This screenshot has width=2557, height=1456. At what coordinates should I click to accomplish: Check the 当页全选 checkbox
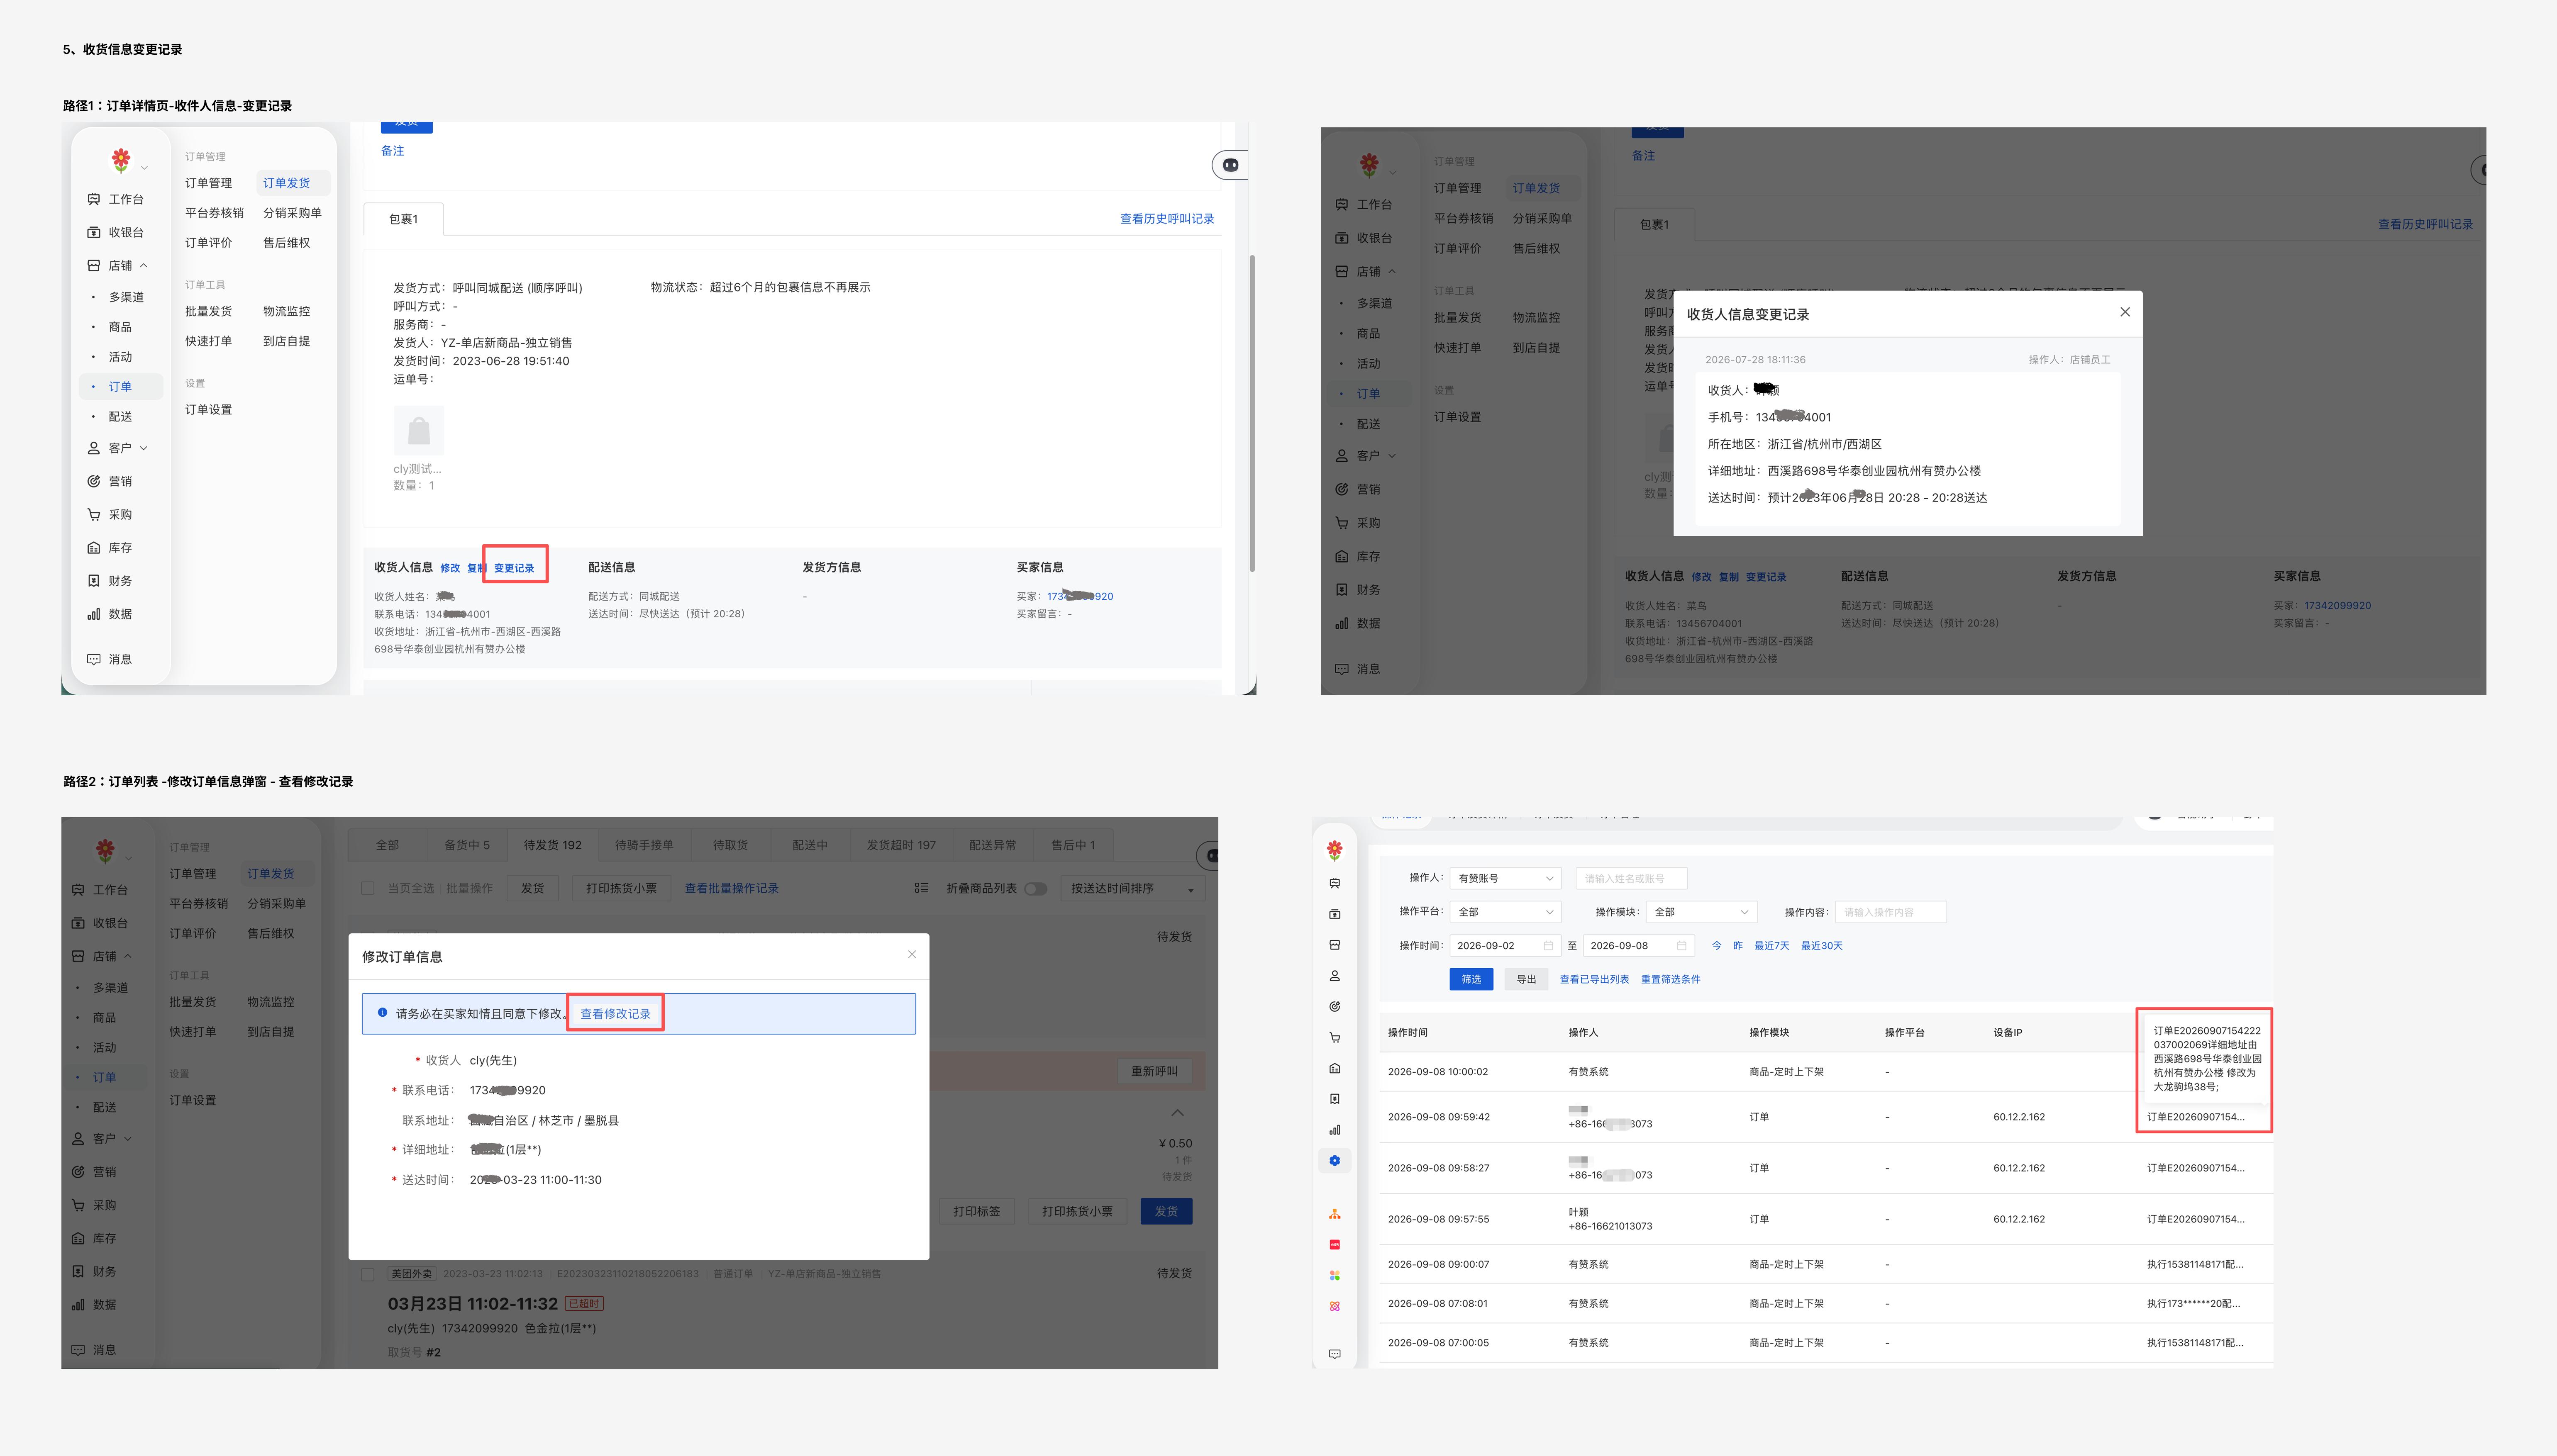tap(368, 888)
